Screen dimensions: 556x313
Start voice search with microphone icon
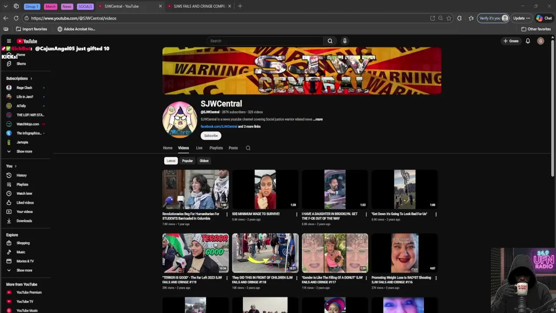point(345,41)
